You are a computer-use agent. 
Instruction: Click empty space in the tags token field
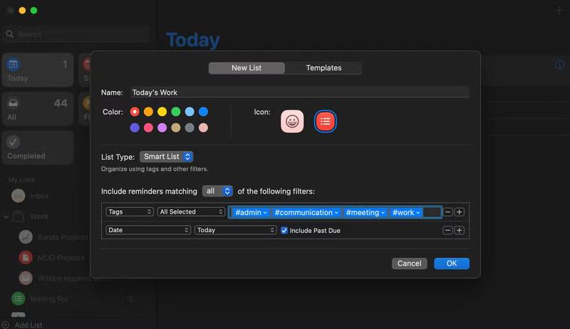click(x=432, y=212)
